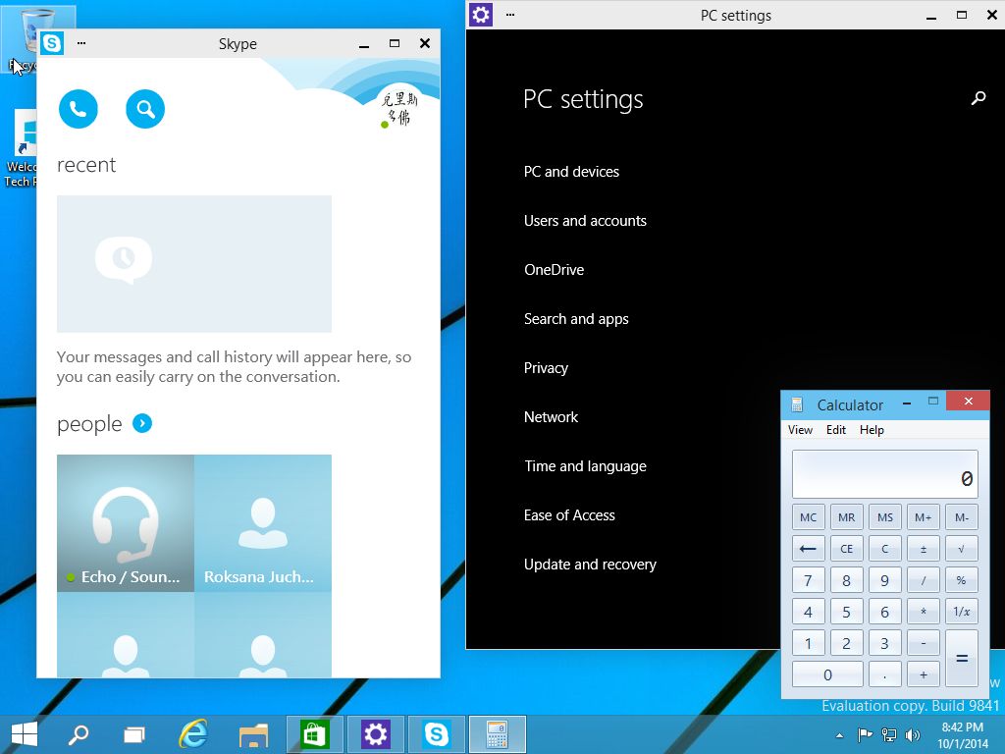Open the Roksana Juch contact tile
Screen dimensions: 1005x754
coord(263,523)
